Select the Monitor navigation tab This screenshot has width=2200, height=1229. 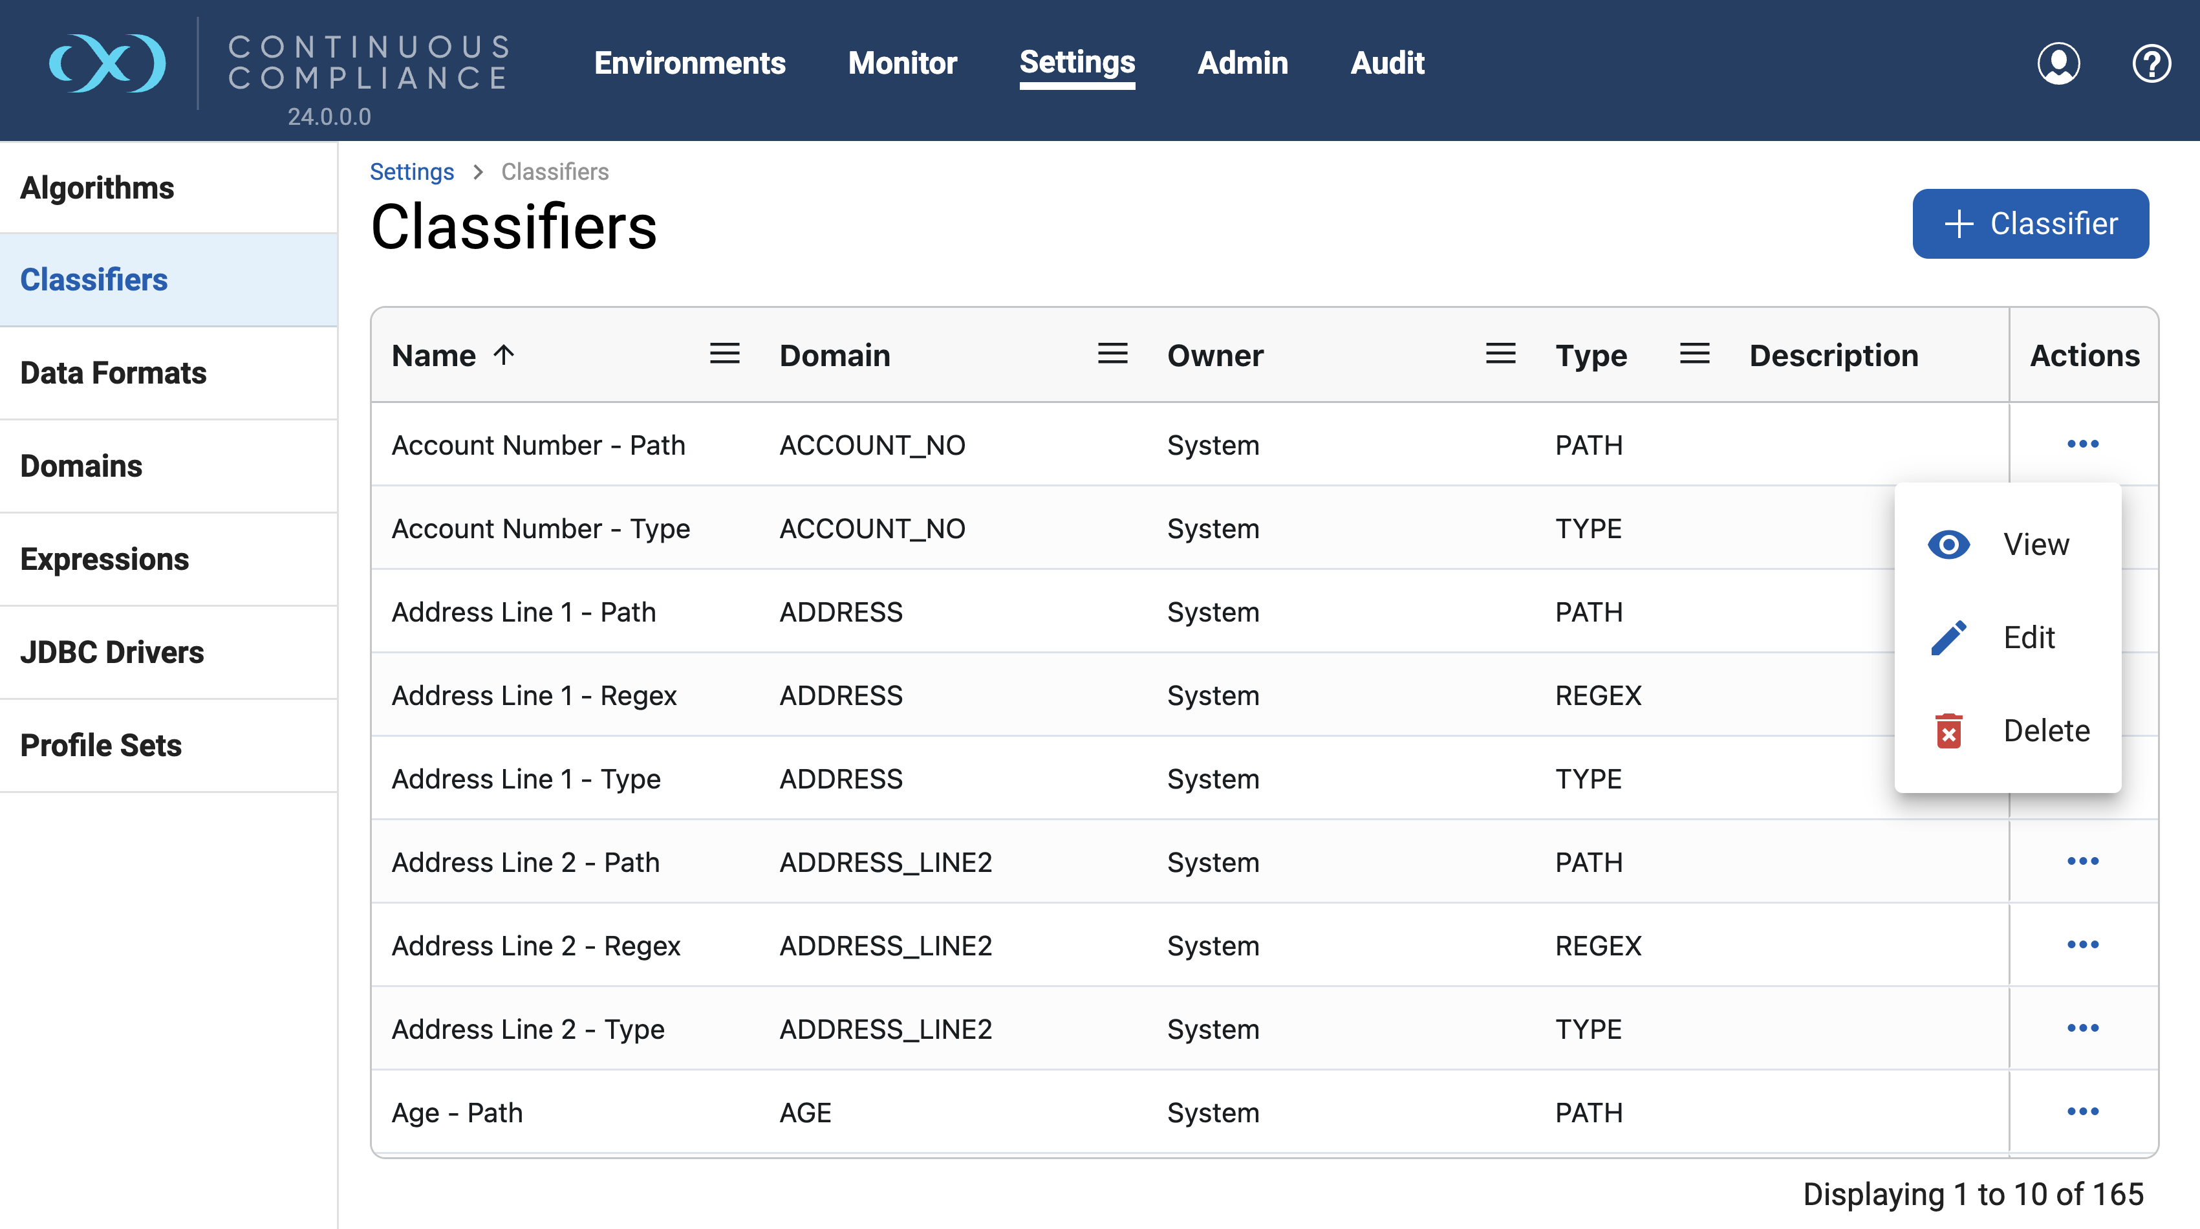point(902,63)
